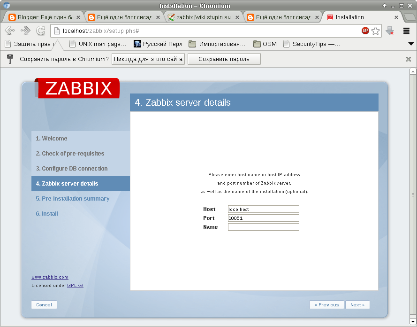
Task: Switch to second Ещё один блог сисад tab
Action: click(124, 17)
